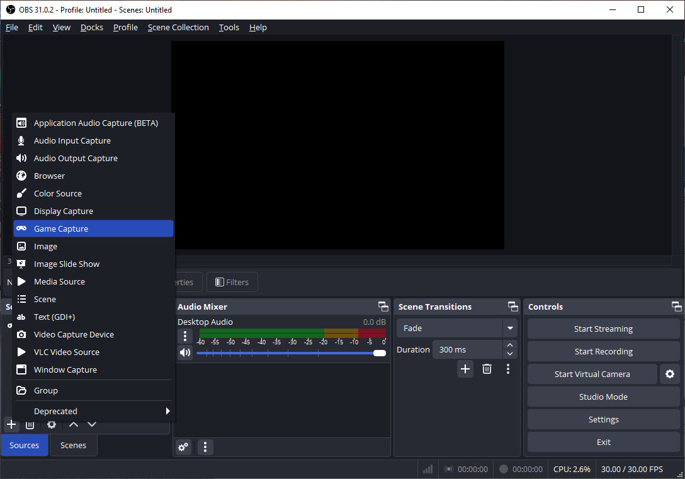
Task: Open the File menu
Action: 12,28
